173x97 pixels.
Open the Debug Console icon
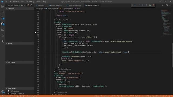[x=31, y=5]
